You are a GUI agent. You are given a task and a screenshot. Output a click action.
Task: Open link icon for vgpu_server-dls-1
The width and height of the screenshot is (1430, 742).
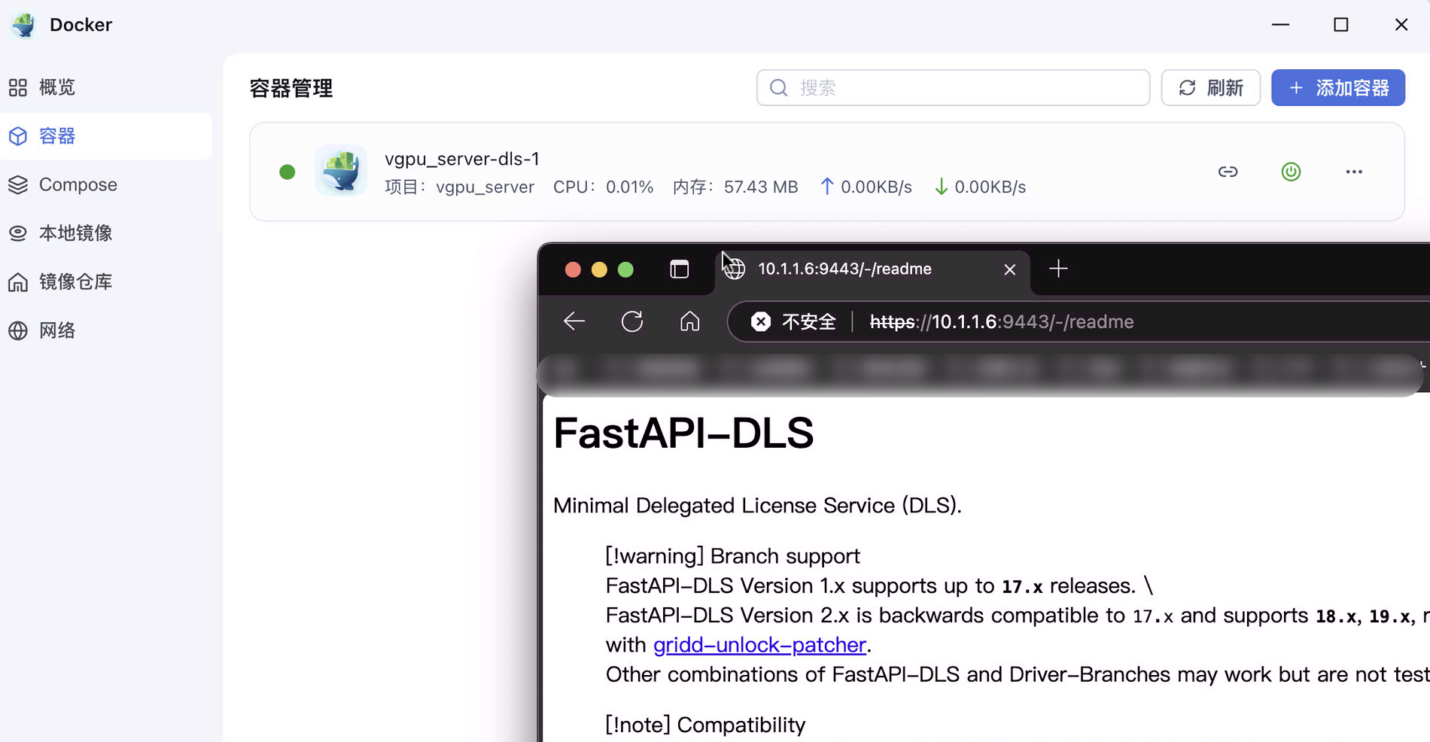click(x=1228, y=172)
